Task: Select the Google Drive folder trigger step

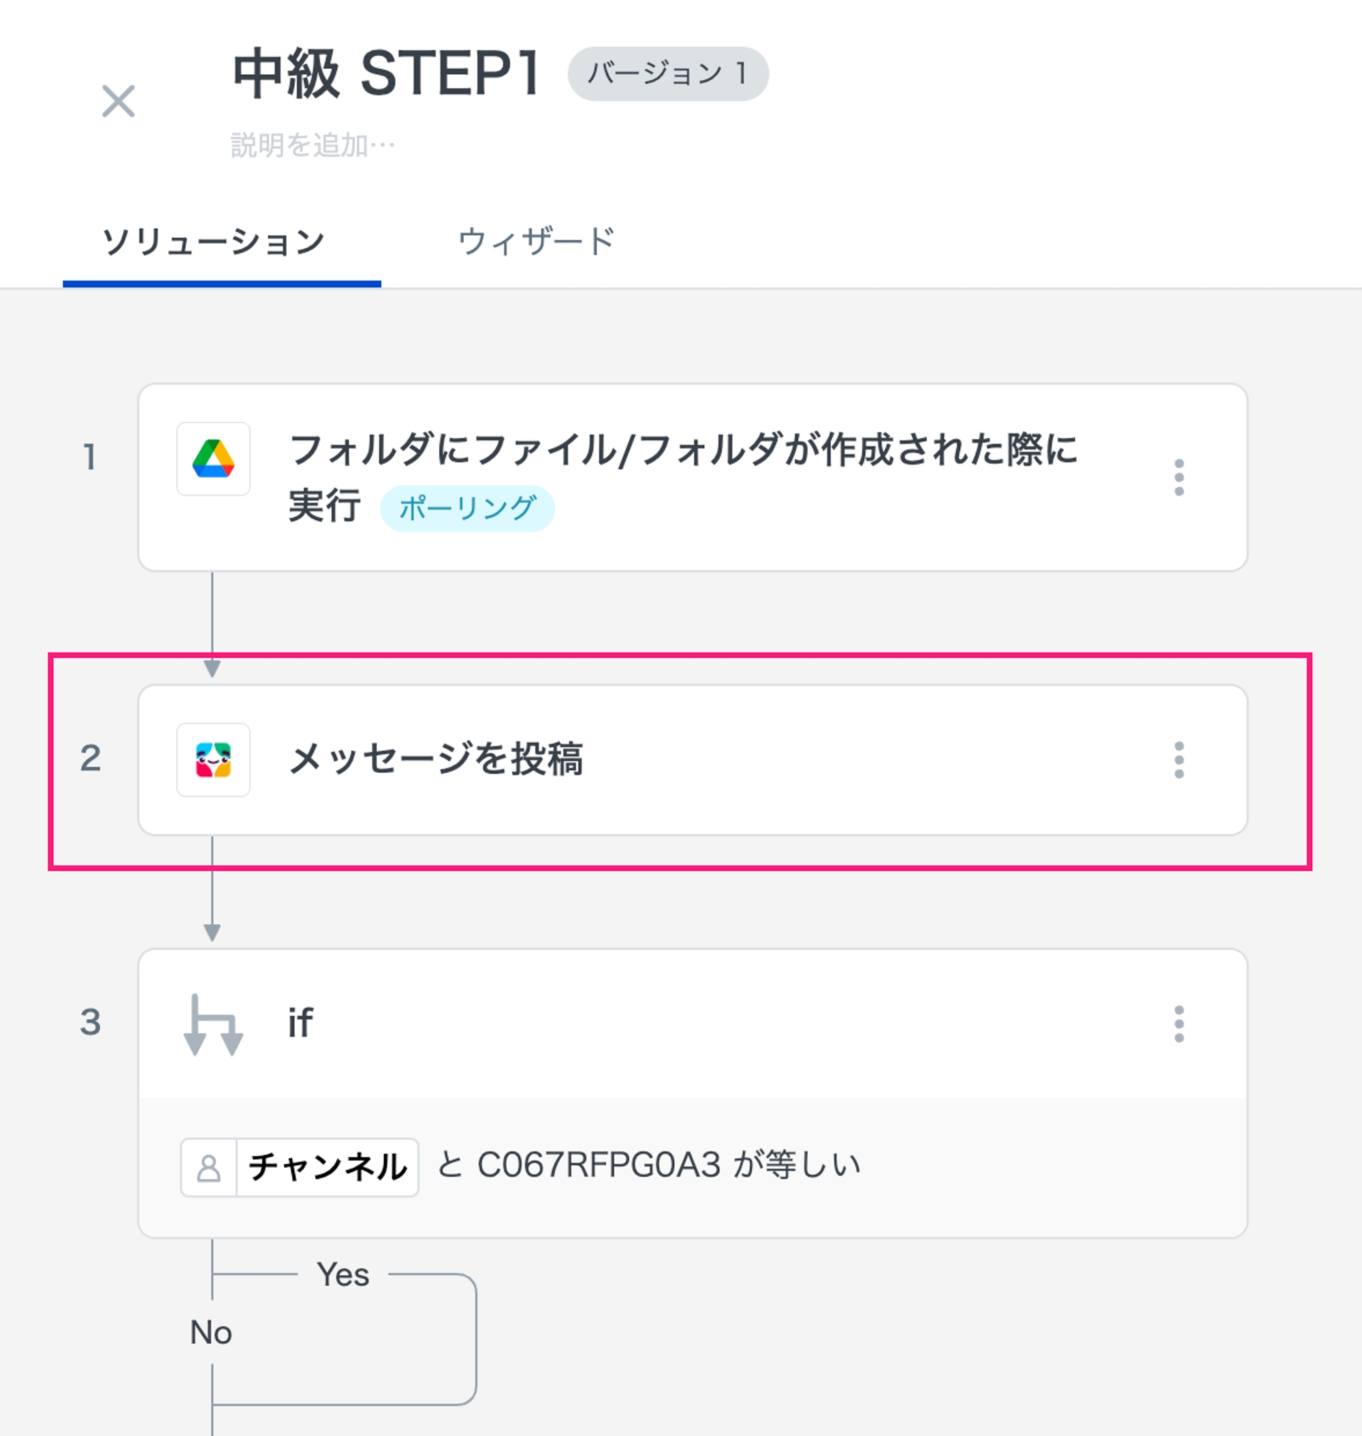Action: [x=682, y=450]
